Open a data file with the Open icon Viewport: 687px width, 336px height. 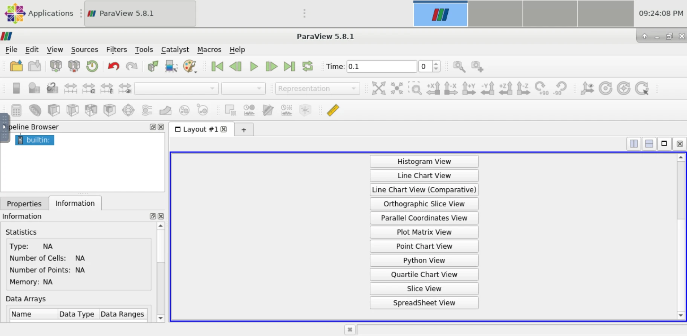pos(16,66)
